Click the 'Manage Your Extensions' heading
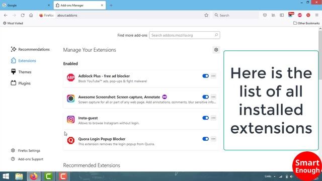The width and height of the screenshot is (322, 181). click(90, 50)
